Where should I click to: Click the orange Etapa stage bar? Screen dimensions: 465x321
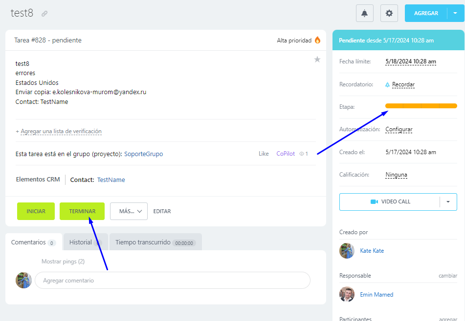point(421,106)
